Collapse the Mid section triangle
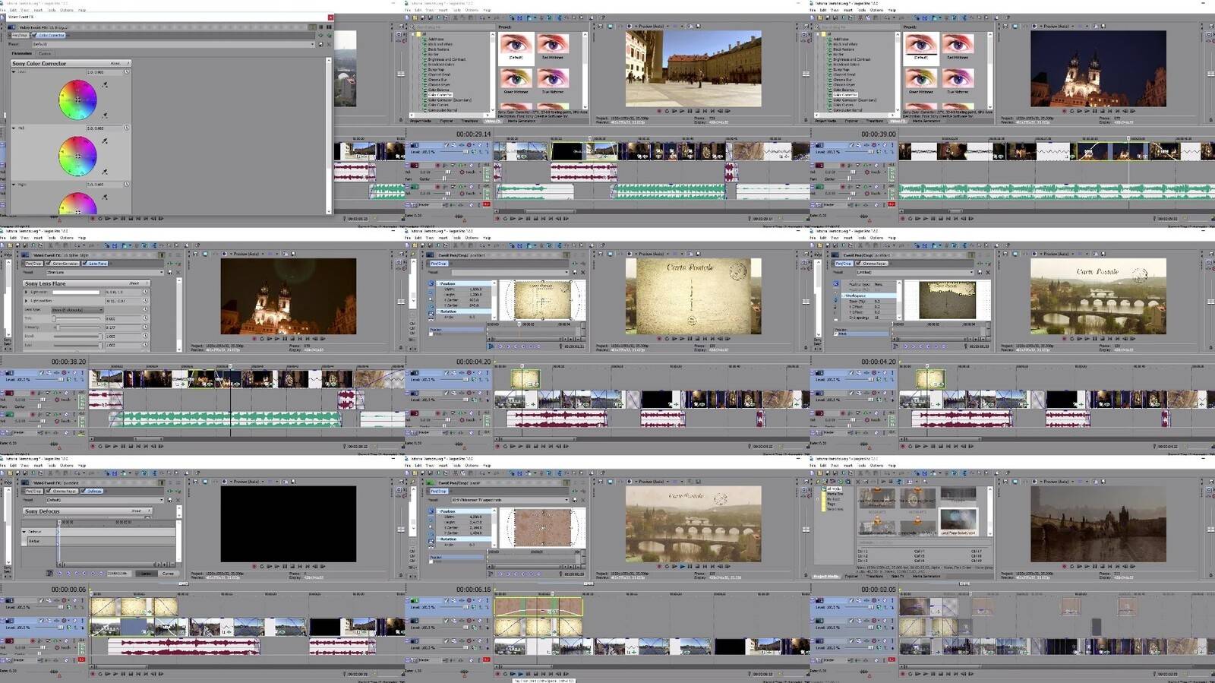This screenshot has height=683, width=1215. pos(14,128)
